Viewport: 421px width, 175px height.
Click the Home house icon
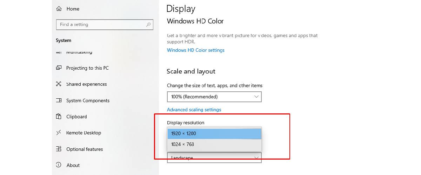coord(59,9)
